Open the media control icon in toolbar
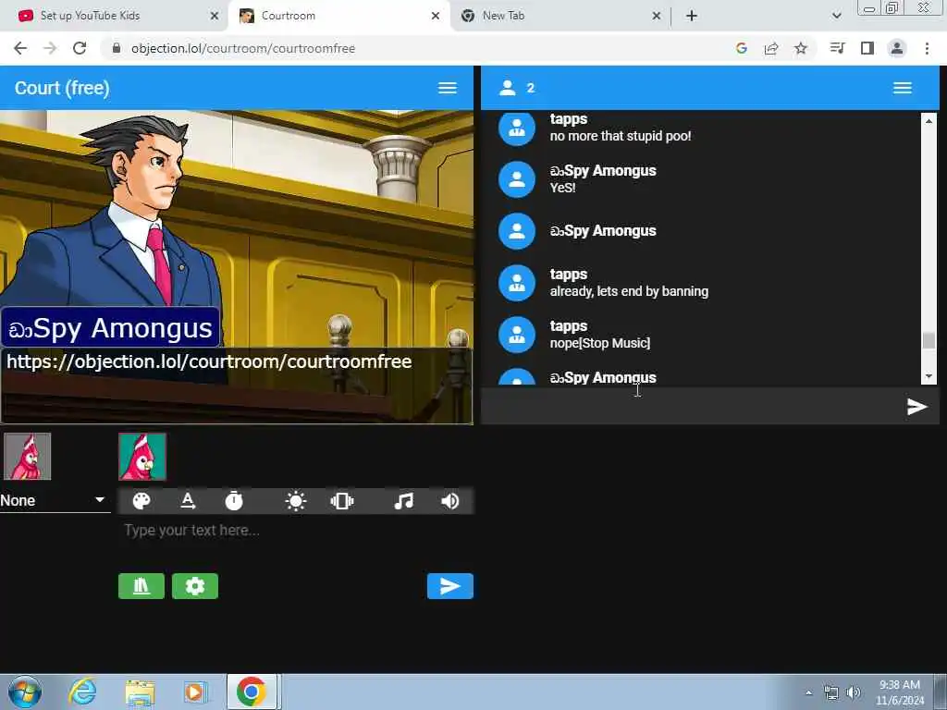The height and width of the screenshot is (710, 947). tap(837, 48)
